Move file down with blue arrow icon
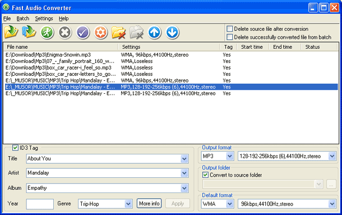This screenshot has height=215, width=342. click(172, 33)
